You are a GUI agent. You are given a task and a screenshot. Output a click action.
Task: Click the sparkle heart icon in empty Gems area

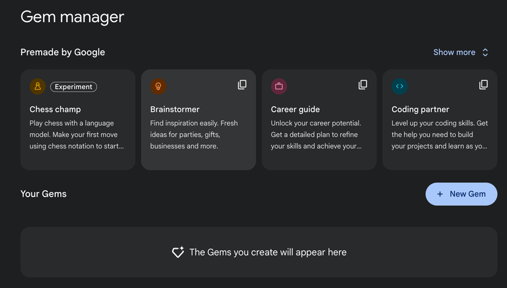(x=178, y=252)
